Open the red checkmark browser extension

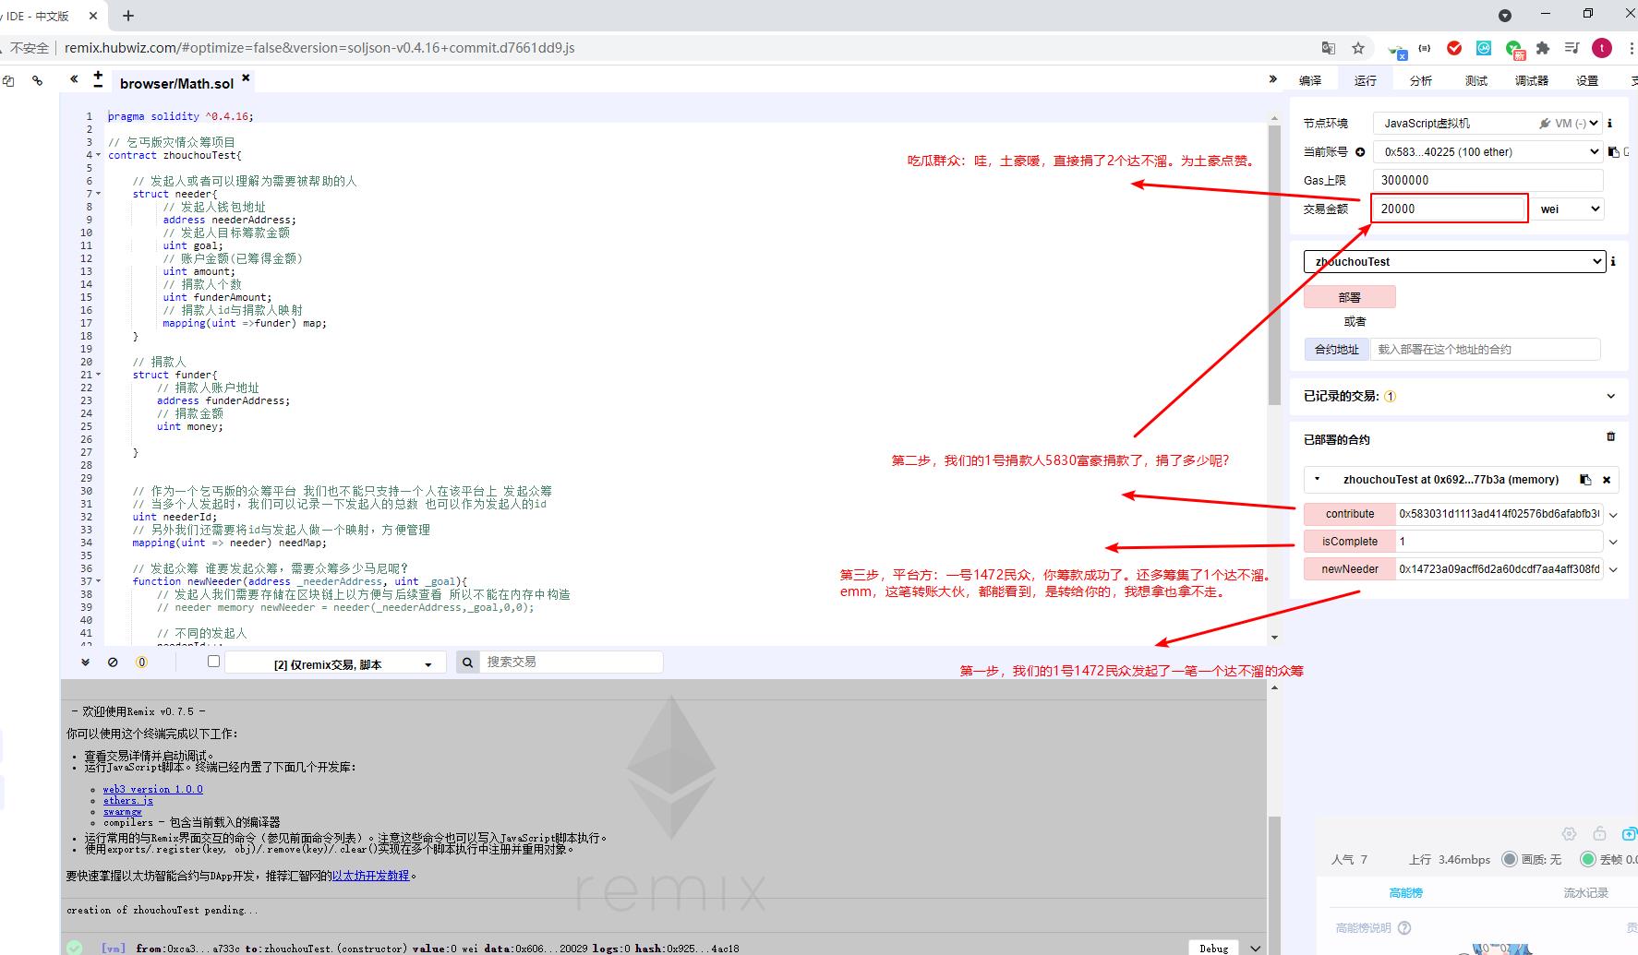click(x=1454, y=48)
